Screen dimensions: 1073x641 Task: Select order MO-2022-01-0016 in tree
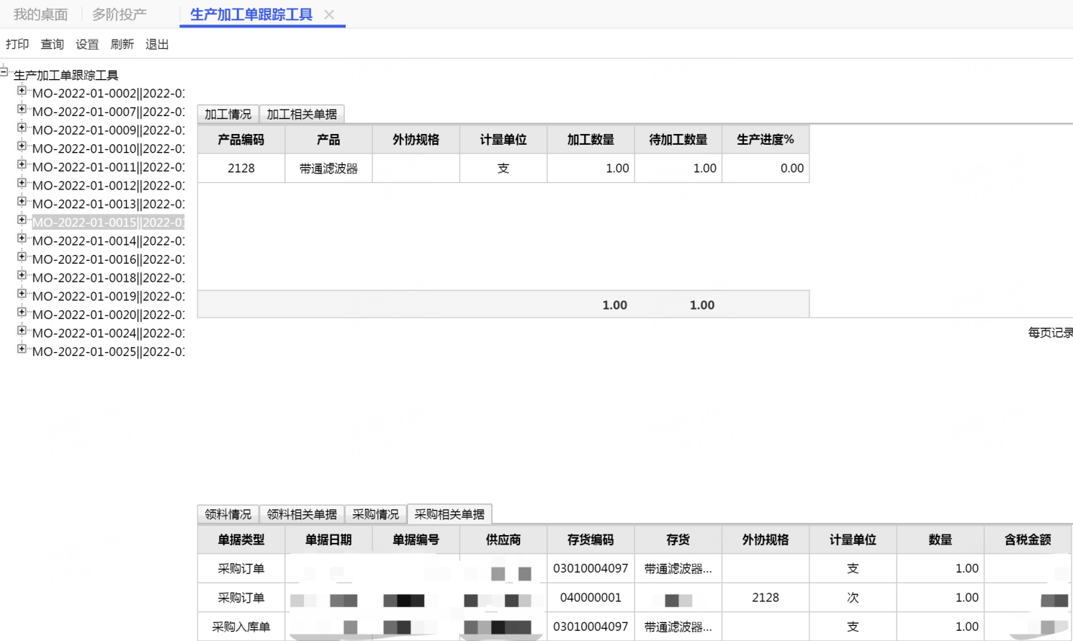coord(108,260)
